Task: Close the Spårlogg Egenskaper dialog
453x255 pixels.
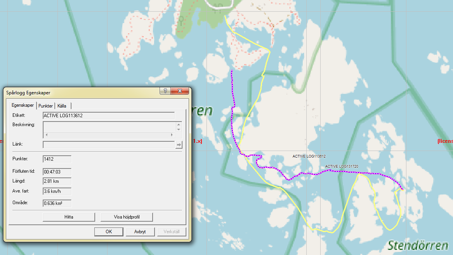Action: tap(180, 91)
